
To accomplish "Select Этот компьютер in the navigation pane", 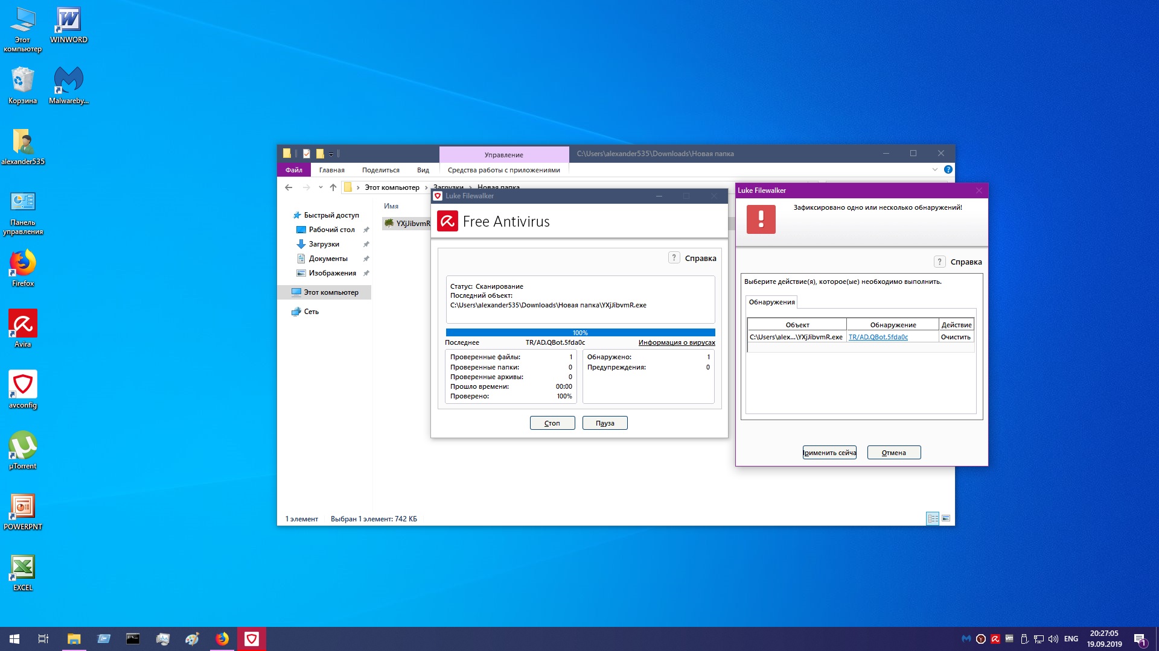I will coord(330,292).
